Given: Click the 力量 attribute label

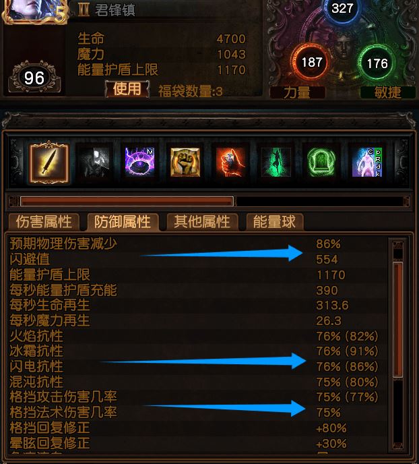Looking at the screenshot, I should tap(297, 92).
